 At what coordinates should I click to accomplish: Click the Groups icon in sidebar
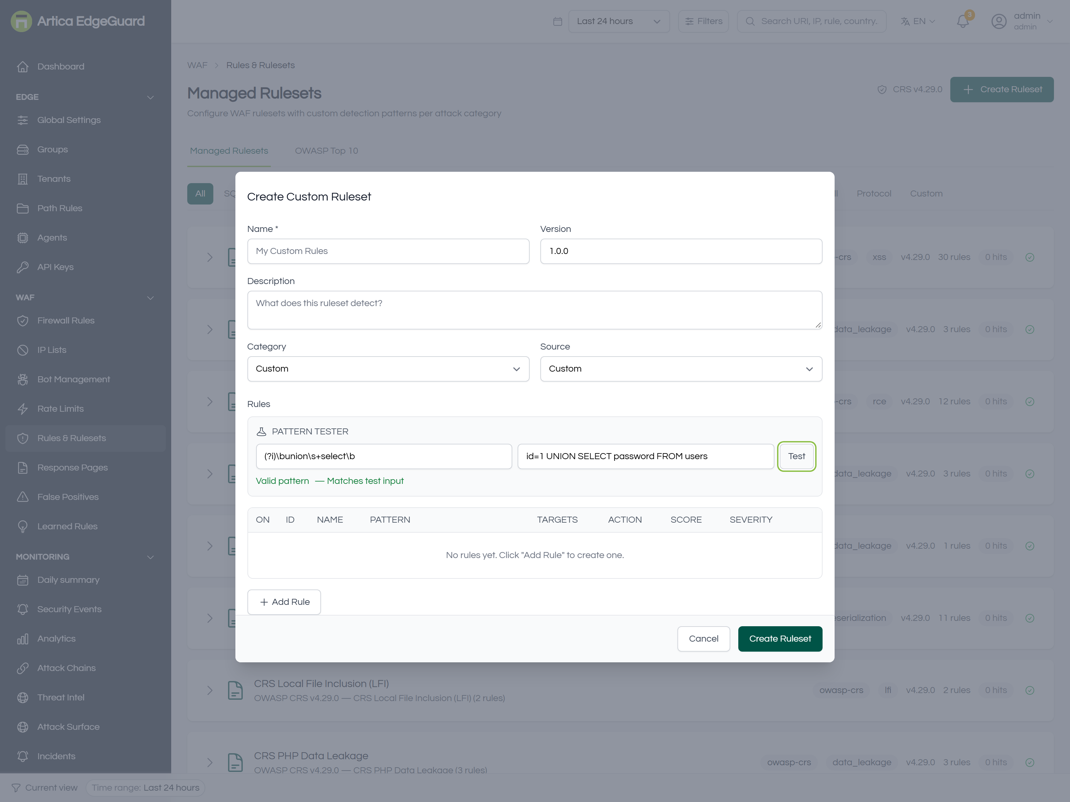click(x=23, y=149)
